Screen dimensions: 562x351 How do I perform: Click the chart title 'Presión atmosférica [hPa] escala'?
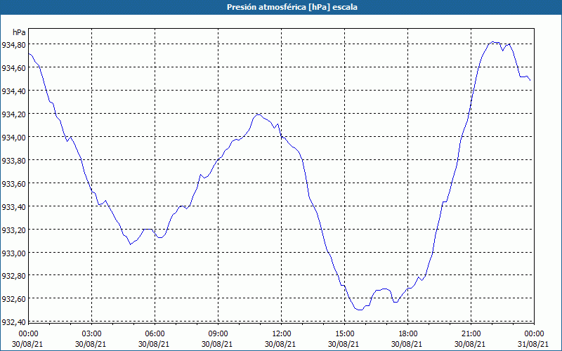click(292, 7)
